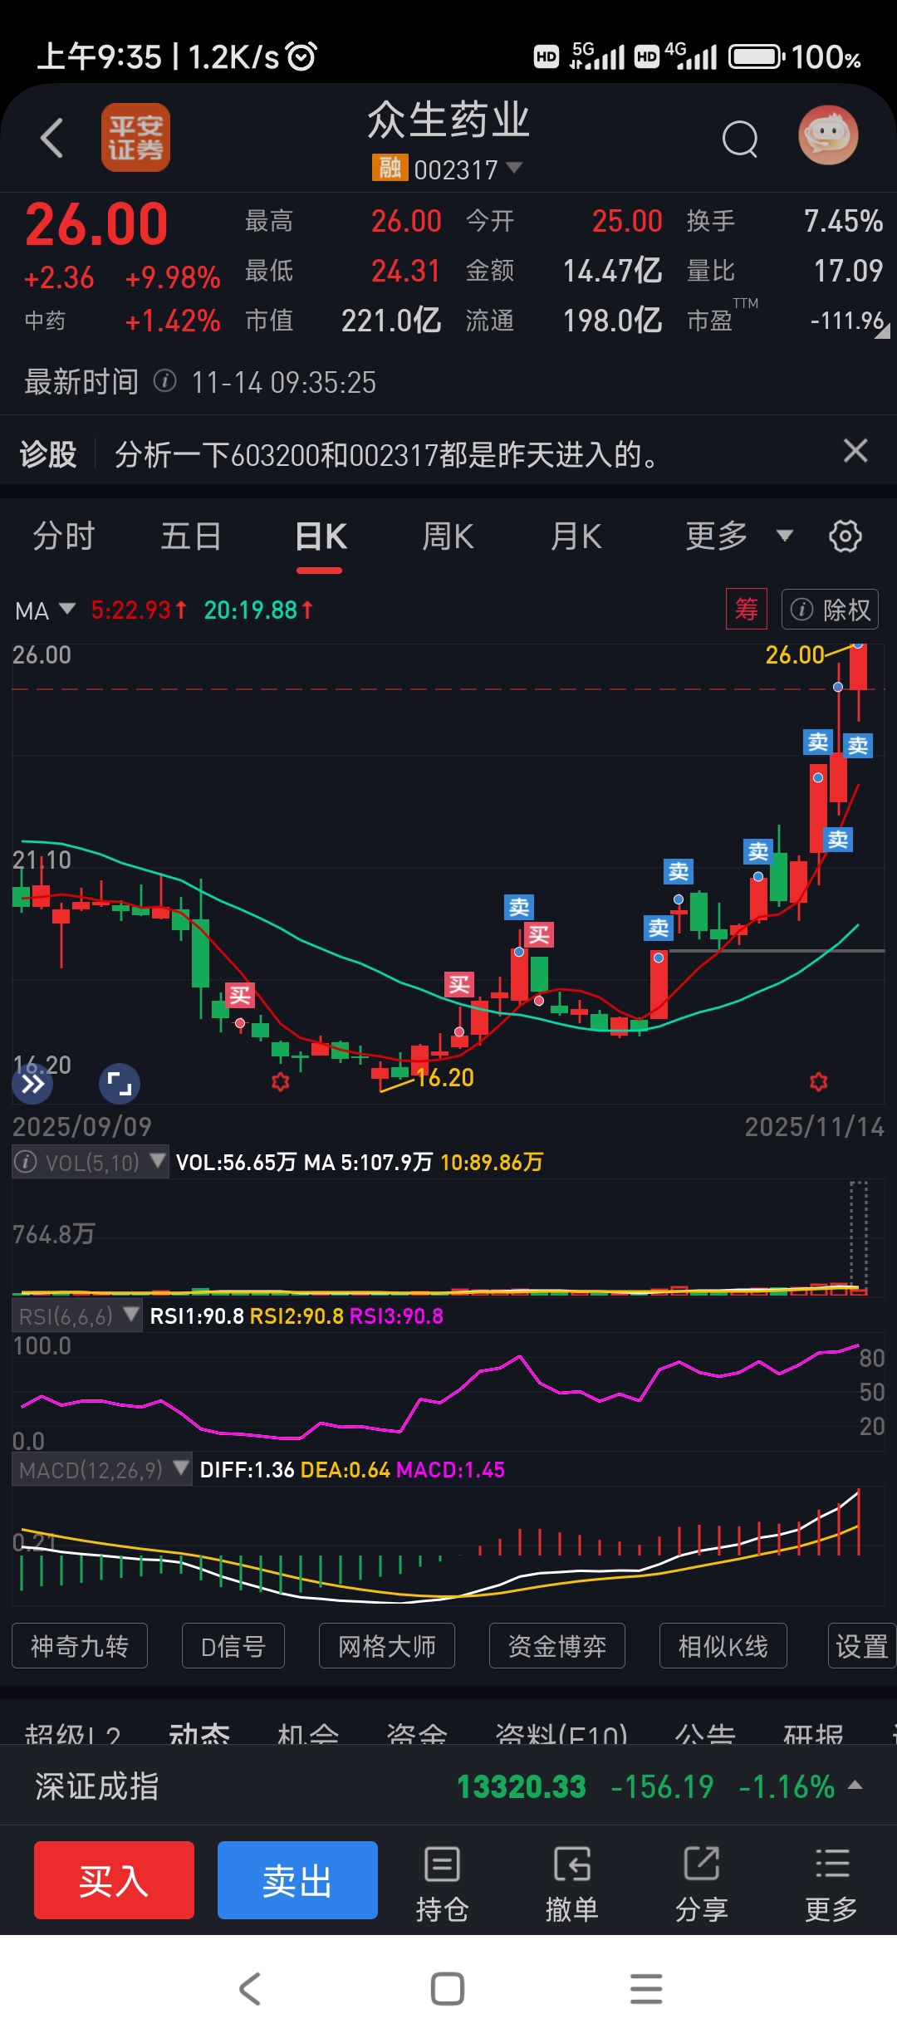Tap the 卖 marker at chart peak
Screen dimensions: 897x2043
tap(858, 745)
